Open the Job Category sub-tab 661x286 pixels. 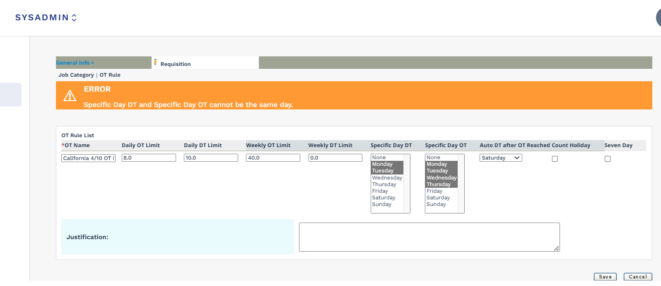tap(76, 75)
